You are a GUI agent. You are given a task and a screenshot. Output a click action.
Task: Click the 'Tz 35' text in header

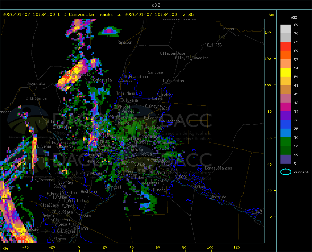187,15
